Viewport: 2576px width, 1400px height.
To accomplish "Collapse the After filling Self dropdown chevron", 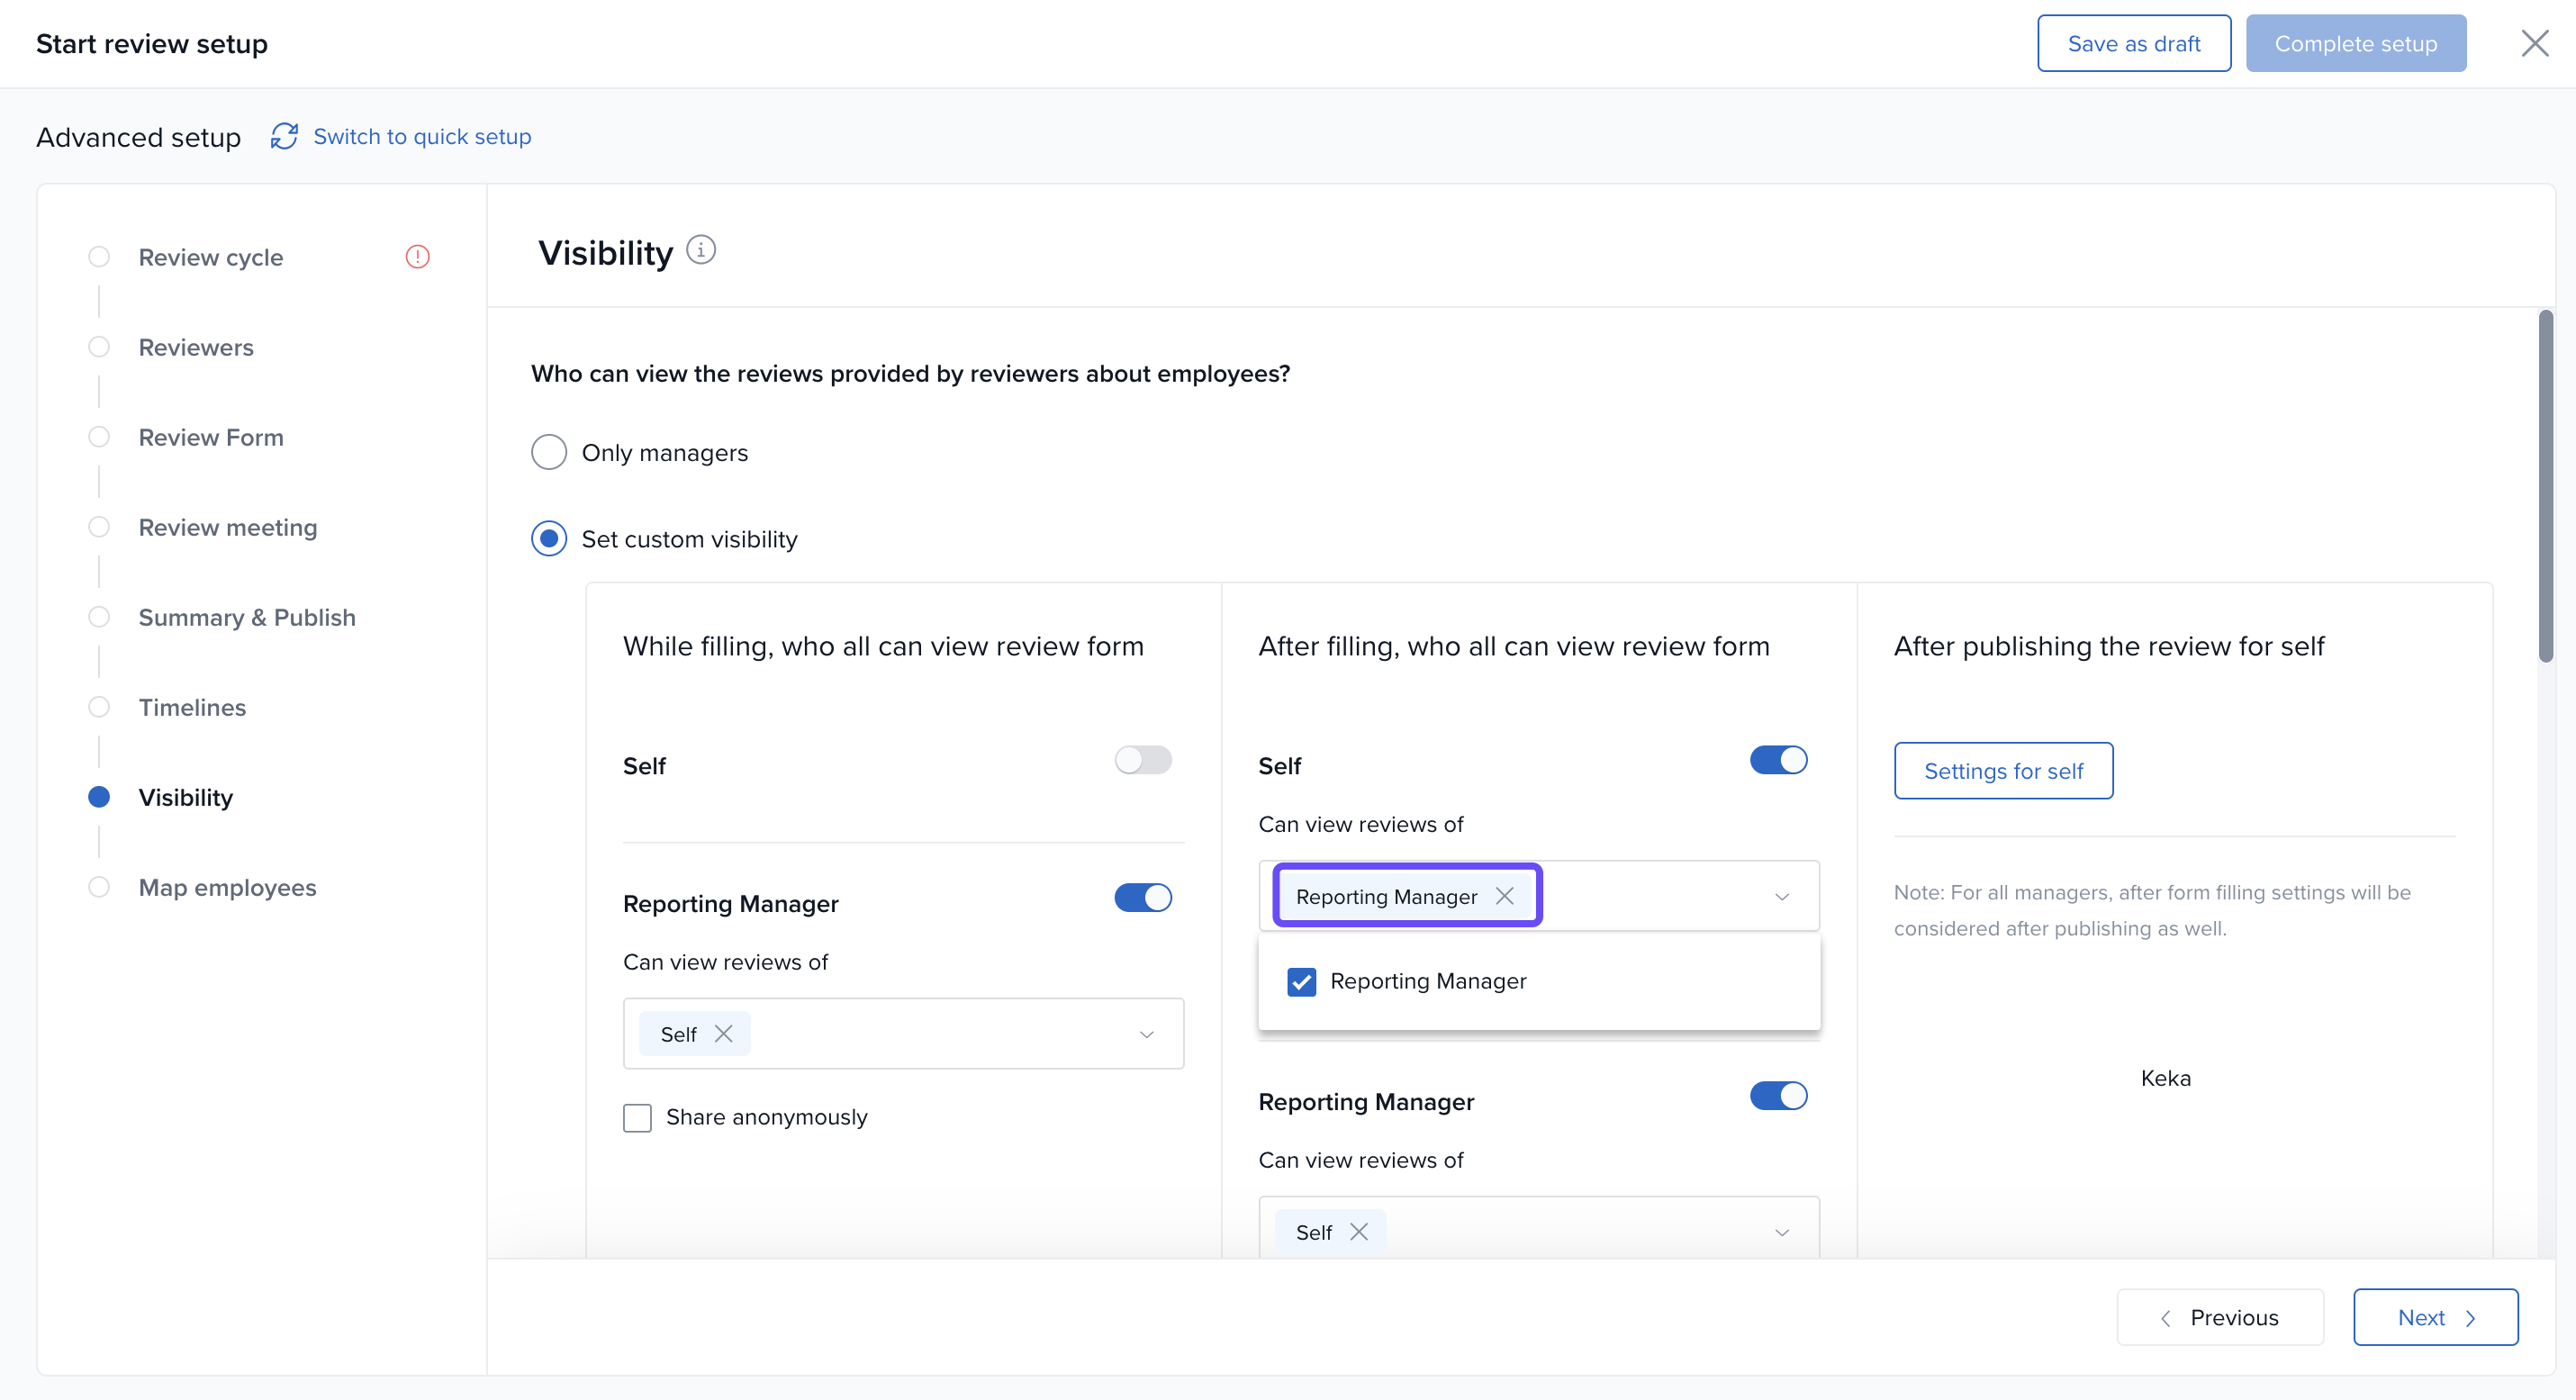I will pos(1782,896).
